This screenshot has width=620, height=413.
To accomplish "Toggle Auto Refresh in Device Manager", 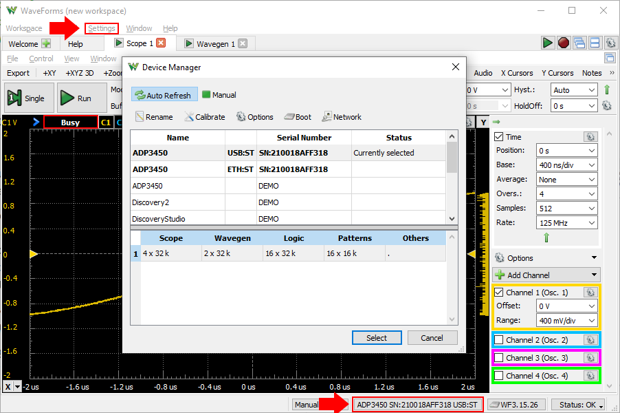I will click(x=164, y=95).
